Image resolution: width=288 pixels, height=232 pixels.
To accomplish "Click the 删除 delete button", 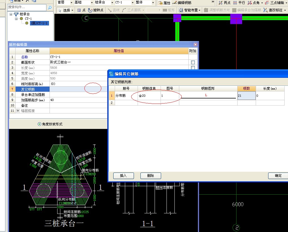I will pyautogui.click(x=151, y=176).
